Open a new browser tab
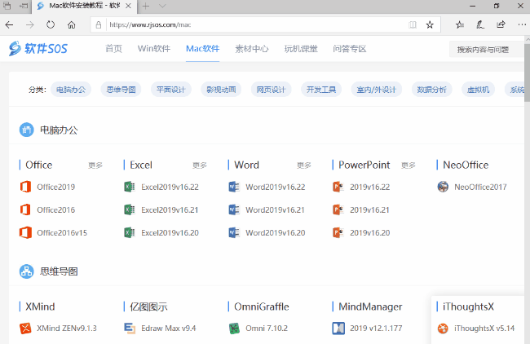Viewport: 530px width, 344px height. [x=146, y=6]
